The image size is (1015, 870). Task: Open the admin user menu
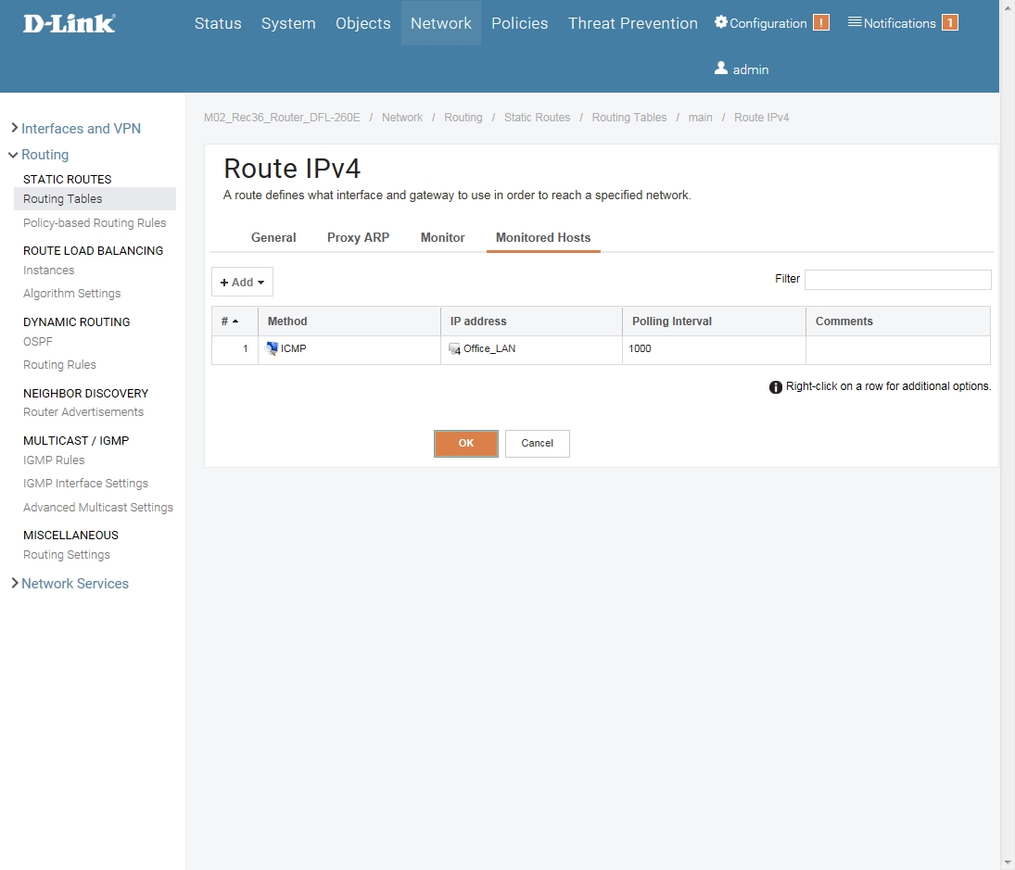(742, 69)
